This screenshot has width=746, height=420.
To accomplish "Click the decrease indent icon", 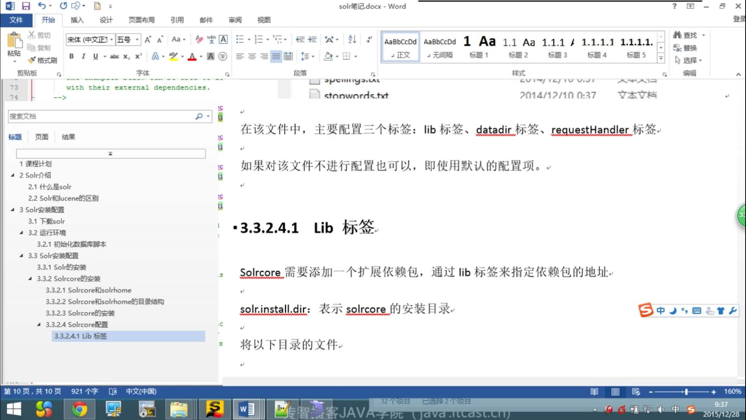I will point(300,39).
